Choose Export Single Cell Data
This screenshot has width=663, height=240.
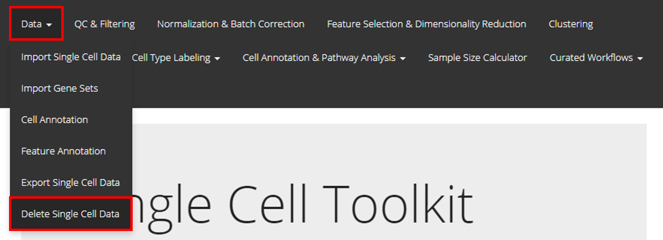point(70,183)
